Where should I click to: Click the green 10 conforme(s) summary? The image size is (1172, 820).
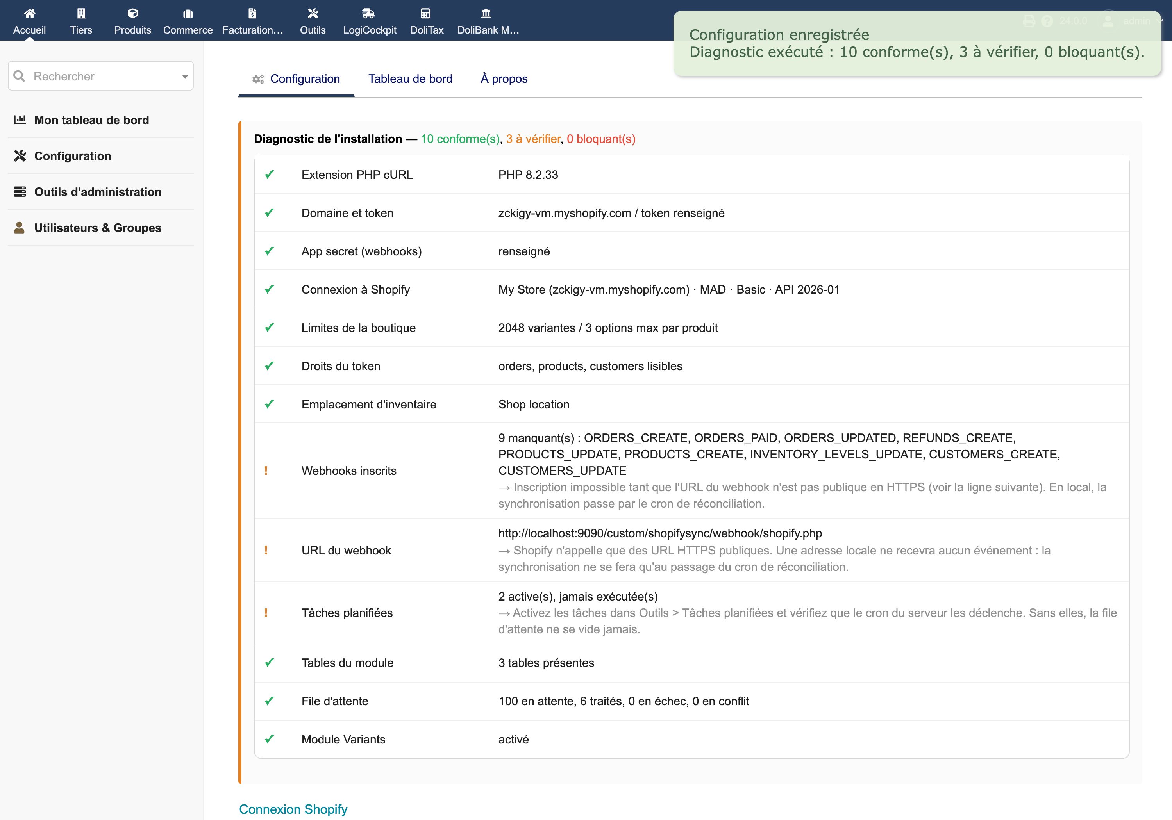(x=460, y=139)
